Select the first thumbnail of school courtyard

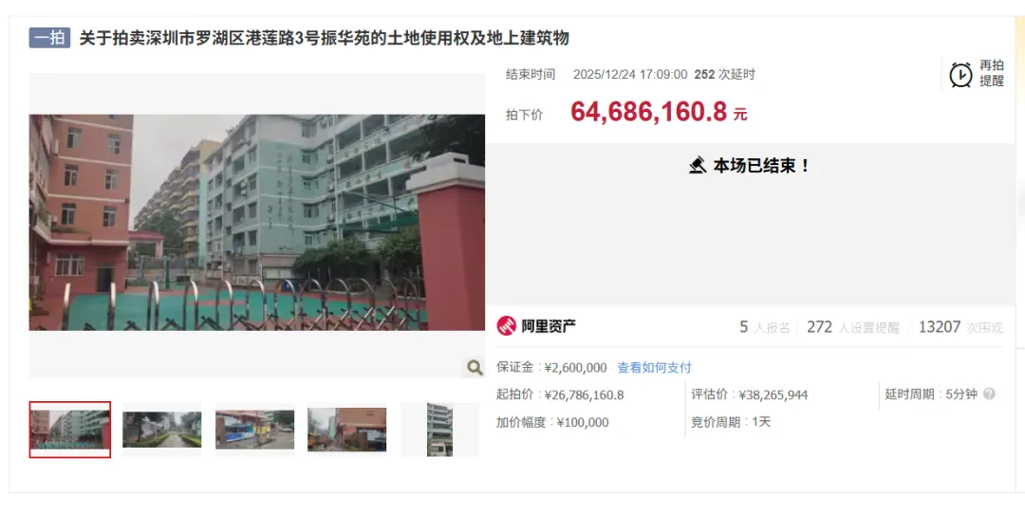click(x=70, y=430)
